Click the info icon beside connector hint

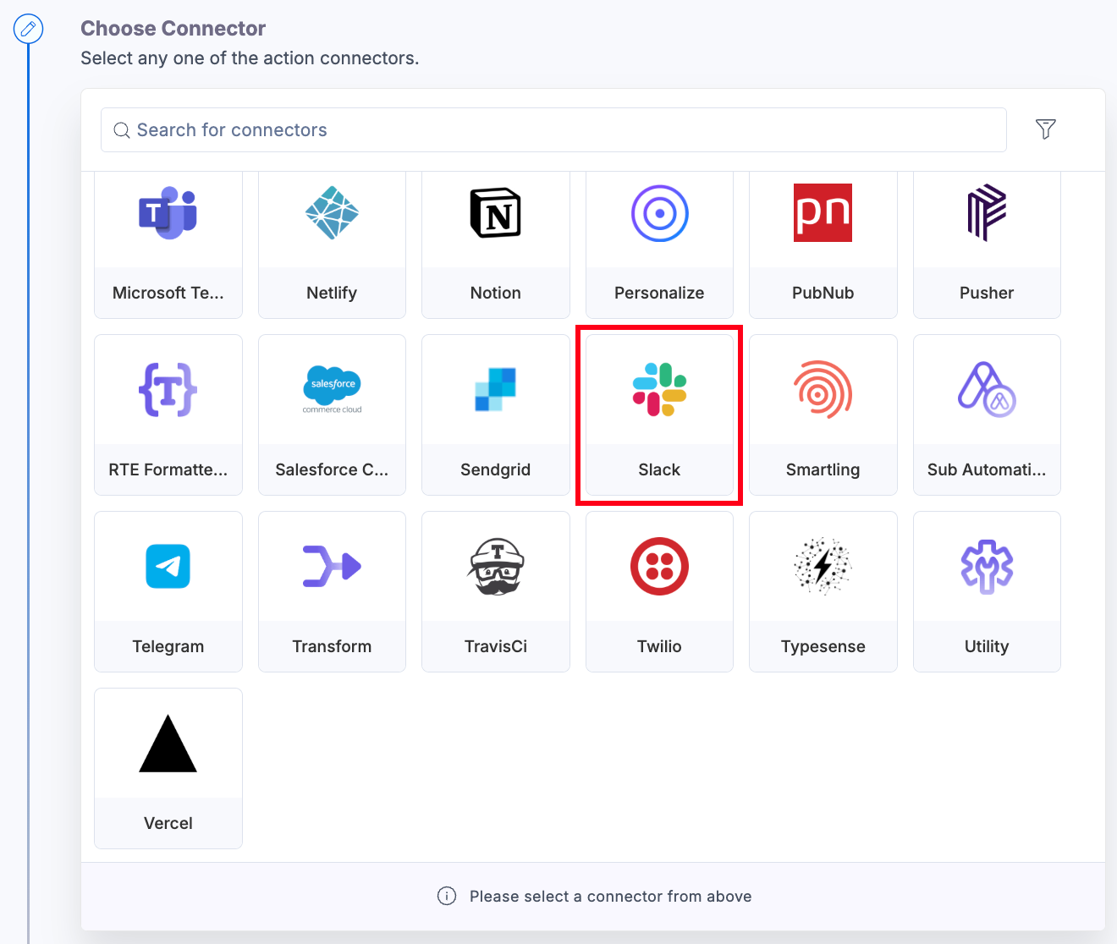447,896
